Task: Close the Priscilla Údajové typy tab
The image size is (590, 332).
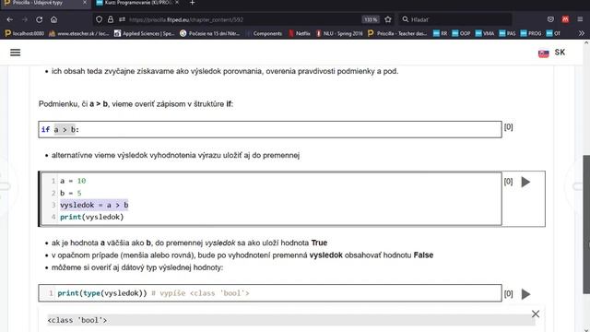Action: click(85, 3)
